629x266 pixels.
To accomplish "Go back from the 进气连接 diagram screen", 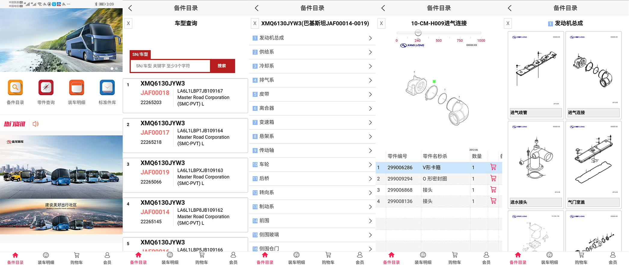I will pos(383,8).
